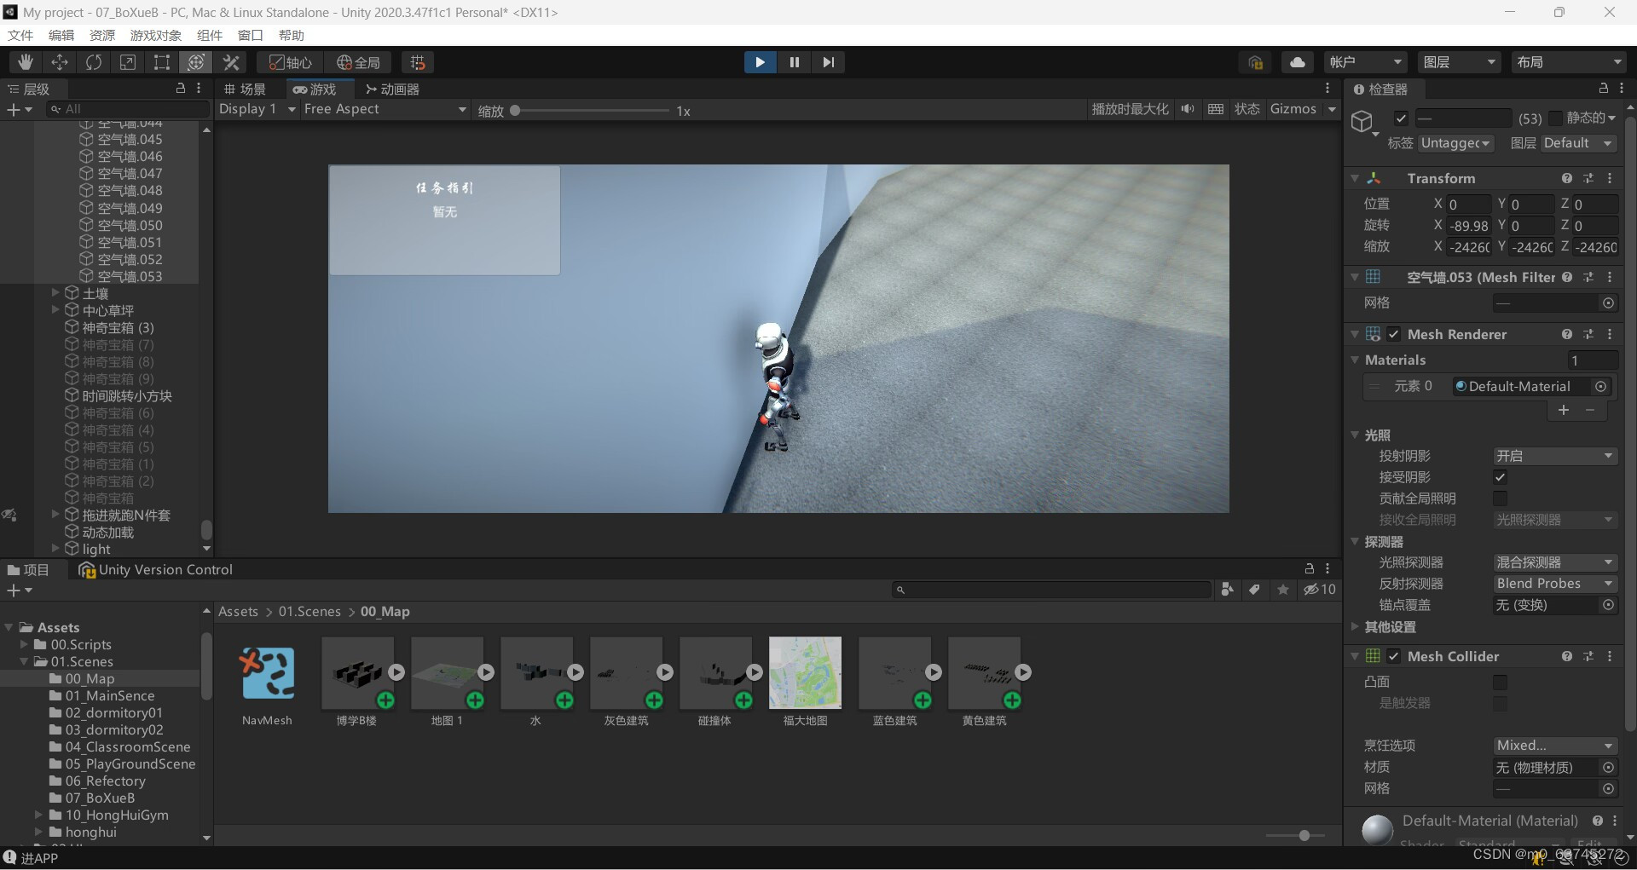Toggle the 静态的 static checkbox
1637x870 pixels.
(x=1555, y=118)
